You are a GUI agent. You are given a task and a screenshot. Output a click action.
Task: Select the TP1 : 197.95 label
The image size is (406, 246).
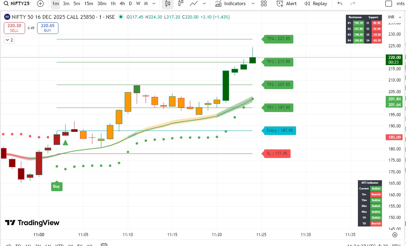click(x=278, y=108)
